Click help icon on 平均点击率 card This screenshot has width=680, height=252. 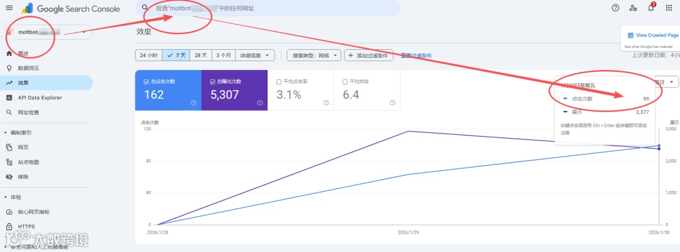point(326,103)
